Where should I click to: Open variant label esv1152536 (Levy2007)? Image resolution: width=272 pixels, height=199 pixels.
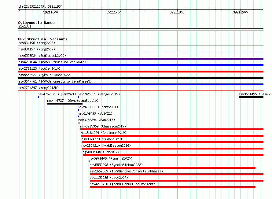click(x=109, y=178)
